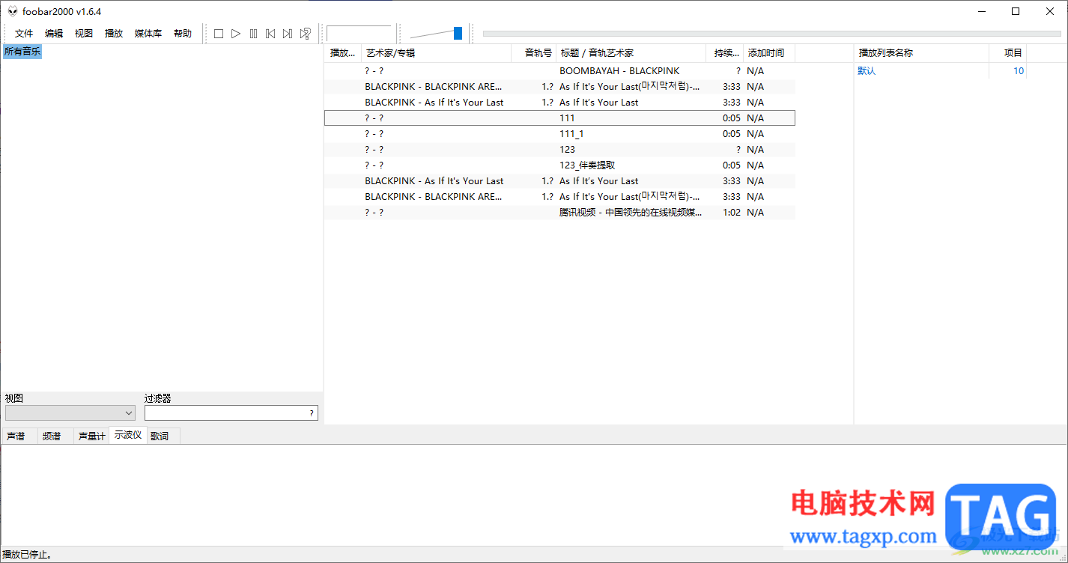Viewport: 1068px width, 563px height.
Task: Sort by the 添加时间 column header
Action: click(x=769, y=53)
